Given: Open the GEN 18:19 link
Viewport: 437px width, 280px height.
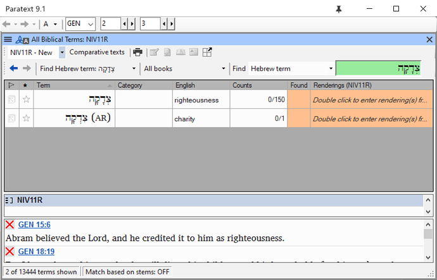Looking at the screenshot, I should (36, 252).
